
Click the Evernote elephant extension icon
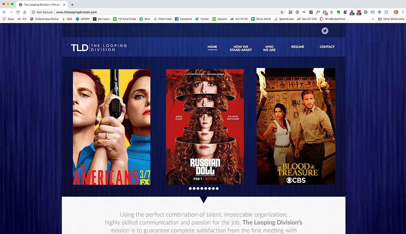click(x=338, y=12)
